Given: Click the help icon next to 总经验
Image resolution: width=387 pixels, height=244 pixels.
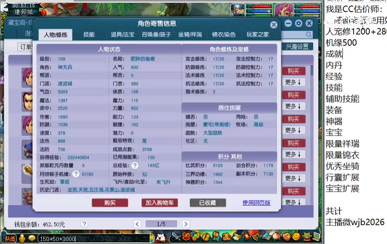Looking at the screenshot, I should coord(135,165).
